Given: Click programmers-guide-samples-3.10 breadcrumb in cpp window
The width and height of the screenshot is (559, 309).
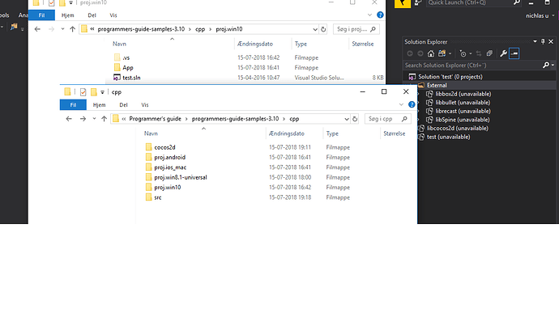Looking at the screenshot, I should (235, 119).
